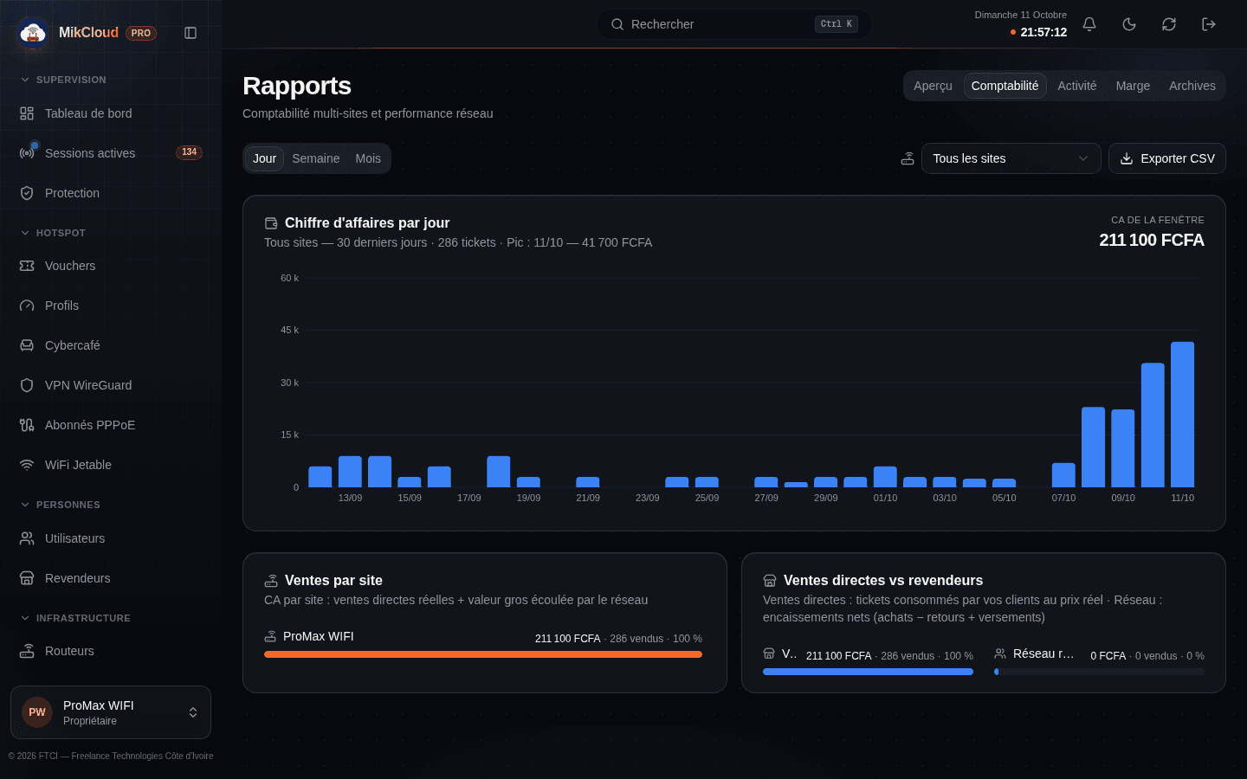Open Abonnés PPPoE icon

[27, 425]
